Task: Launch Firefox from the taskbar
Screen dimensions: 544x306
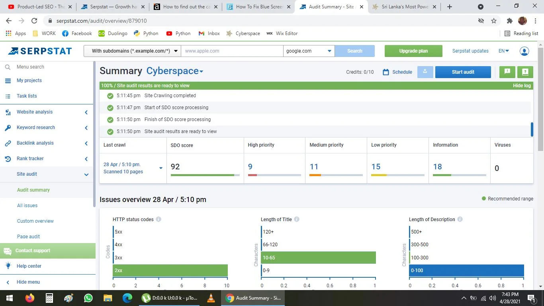Action: pos(29,298)
